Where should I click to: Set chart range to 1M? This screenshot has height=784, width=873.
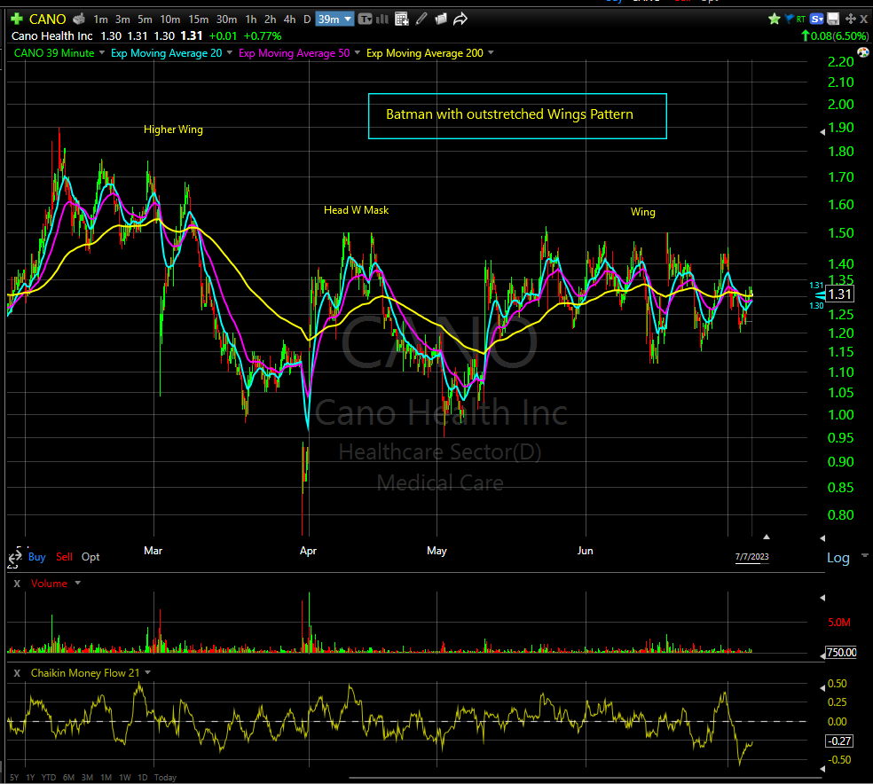106,777
